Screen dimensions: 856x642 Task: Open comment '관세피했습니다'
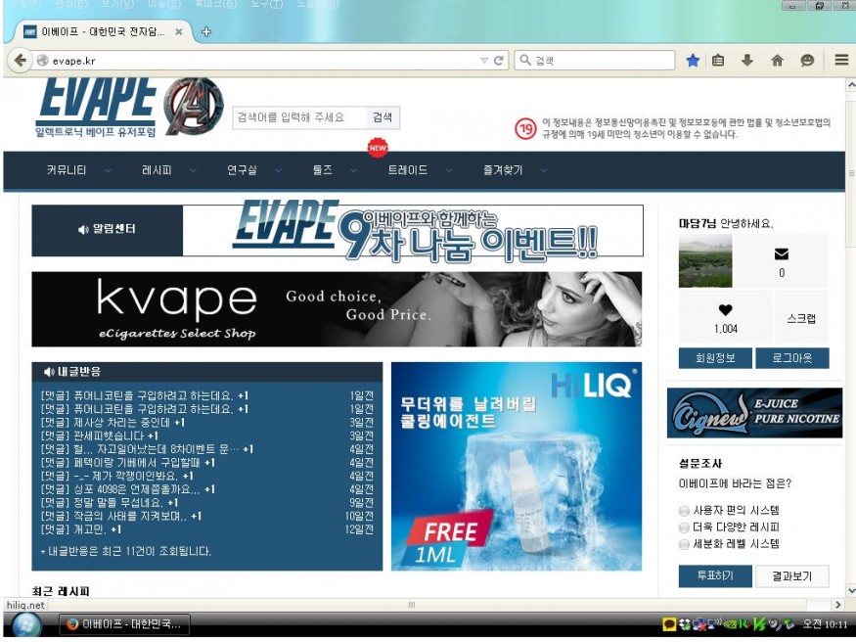(x=100, y=436)
